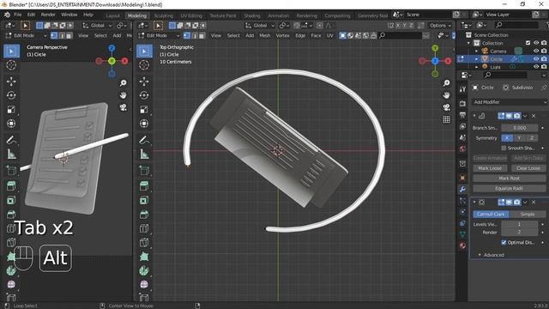This screenshot has width=549, height=309.
Task: Click the Outliner search field
Action: tap(516, 25)
